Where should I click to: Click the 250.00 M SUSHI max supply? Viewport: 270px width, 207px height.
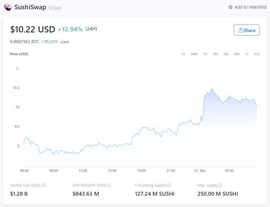tap(218, 194)
